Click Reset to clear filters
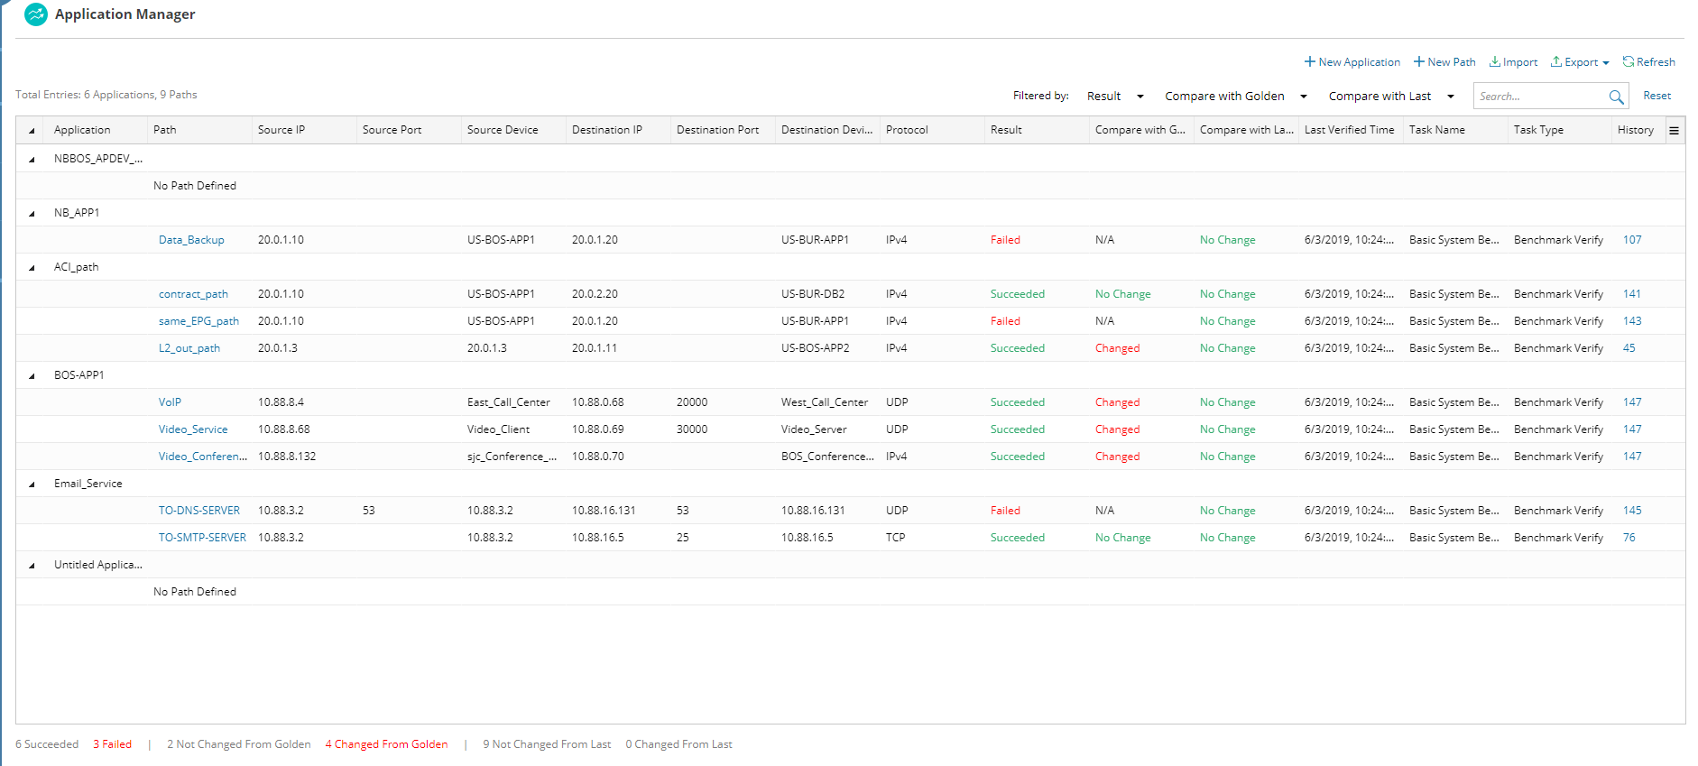The image size is (1698, 766). tap(1656, 96)
